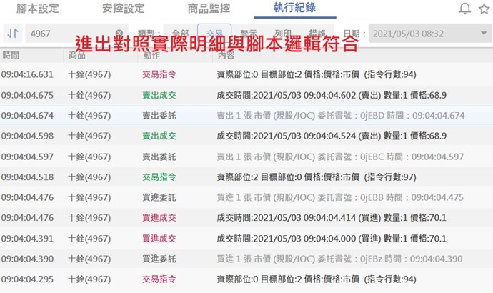
Task: Go to the 商品監控 tab
Action: pos(209,9)
